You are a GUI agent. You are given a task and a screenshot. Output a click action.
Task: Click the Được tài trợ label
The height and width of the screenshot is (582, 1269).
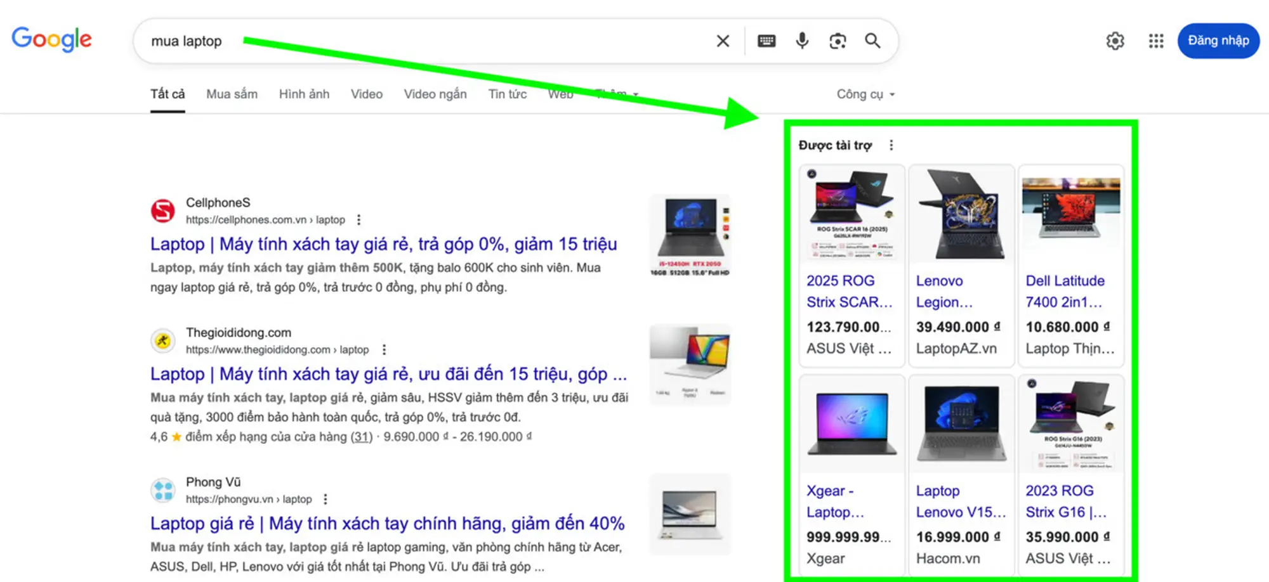pos(835,145)
